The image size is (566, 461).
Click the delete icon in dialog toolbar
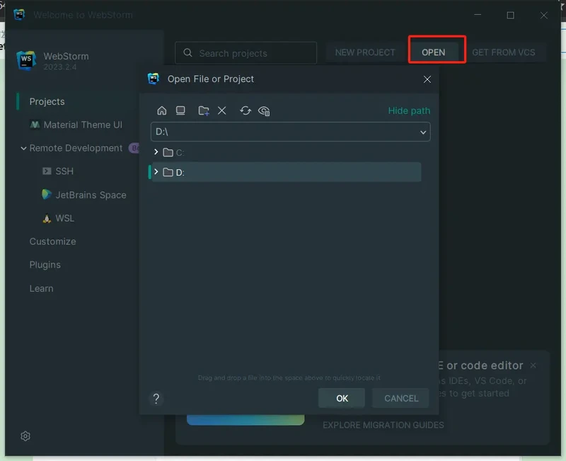[x=222, y=110]
